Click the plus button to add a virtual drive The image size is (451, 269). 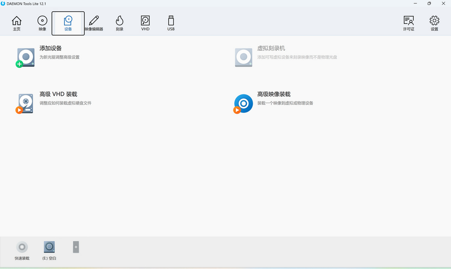76,247
